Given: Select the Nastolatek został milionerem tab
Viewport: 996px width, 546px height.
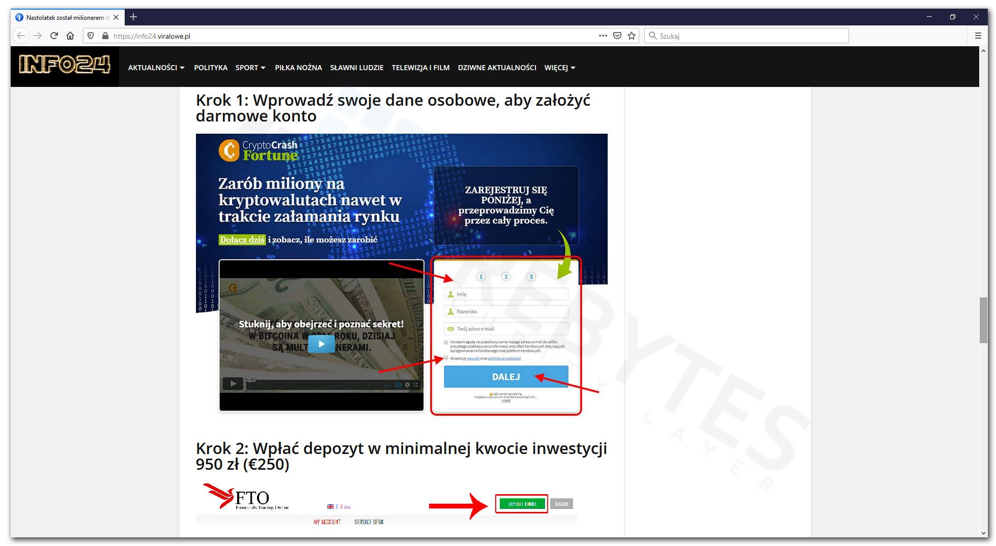Looking at the screenshot, I should click(x=67, y=17).
